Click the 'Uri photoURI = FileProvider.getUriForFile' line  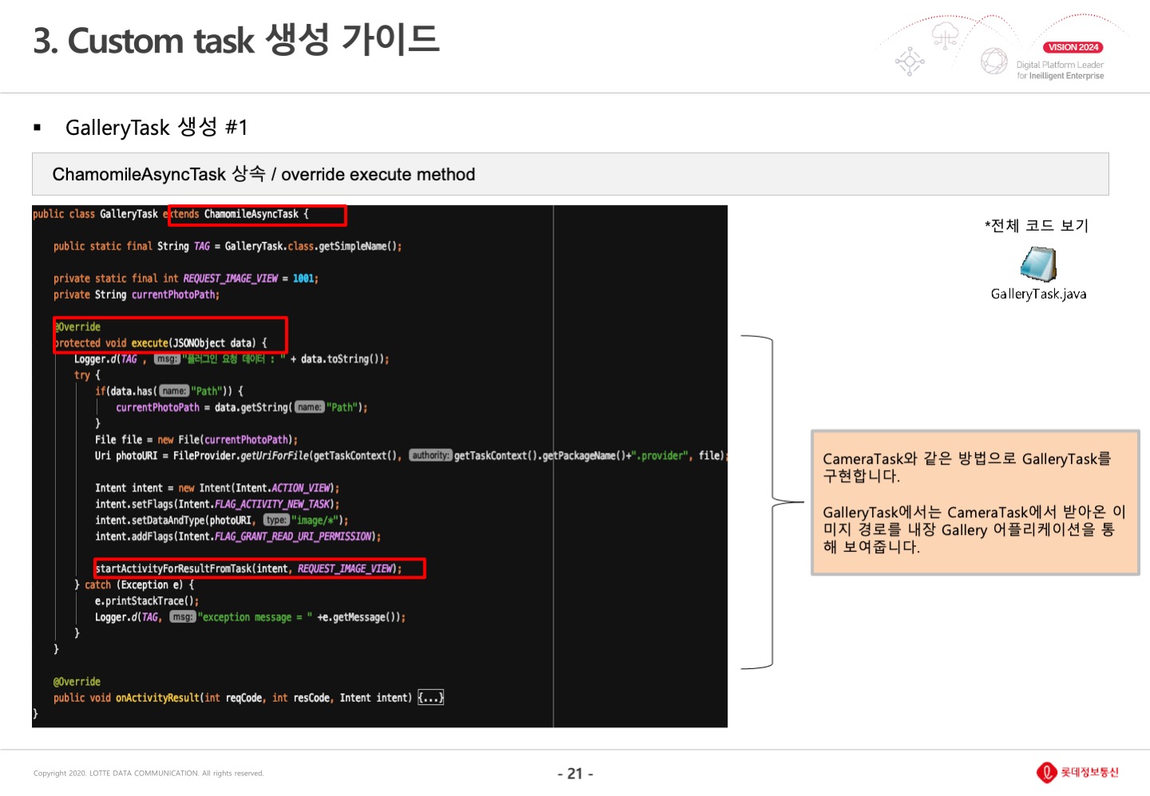tap(410, 456)
